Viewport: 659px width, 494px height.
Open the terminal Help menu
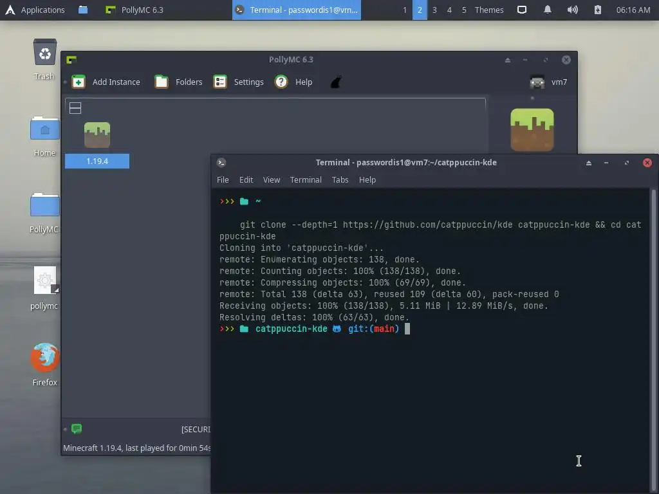coord(367,180)
